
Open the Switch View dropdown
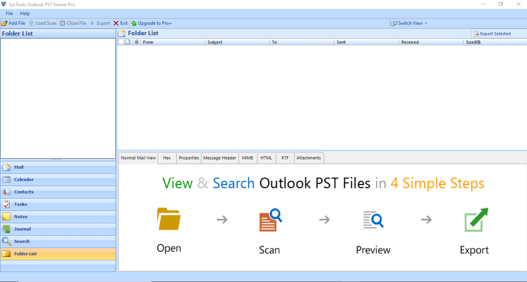409,23
